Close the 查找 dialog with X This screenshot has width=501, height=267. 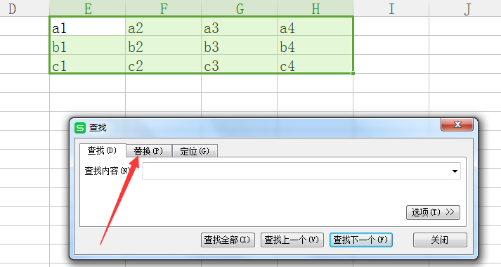click(457, 124)
